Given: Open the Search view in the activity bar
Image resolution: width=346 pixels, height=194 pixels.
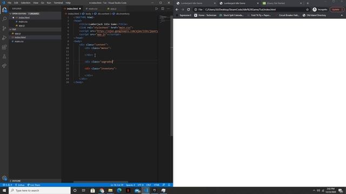Looking at the screenshot, I should click(4, 19).
